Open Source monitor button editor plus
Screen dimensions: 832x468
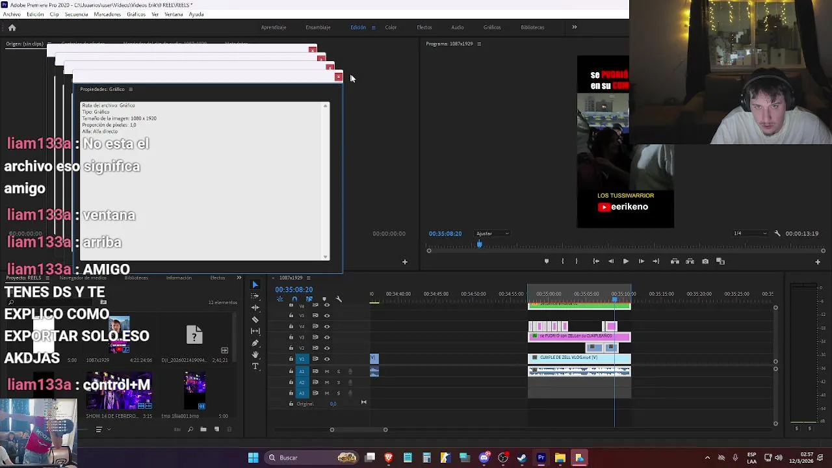[x=404, y=262]
